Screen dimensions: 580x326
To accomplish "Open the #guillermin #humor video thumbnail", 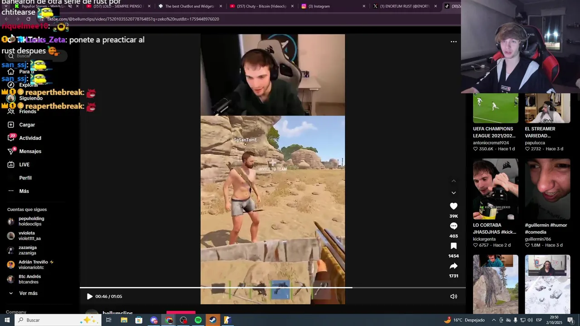I will pyautogui.click(x=547, y=189).
